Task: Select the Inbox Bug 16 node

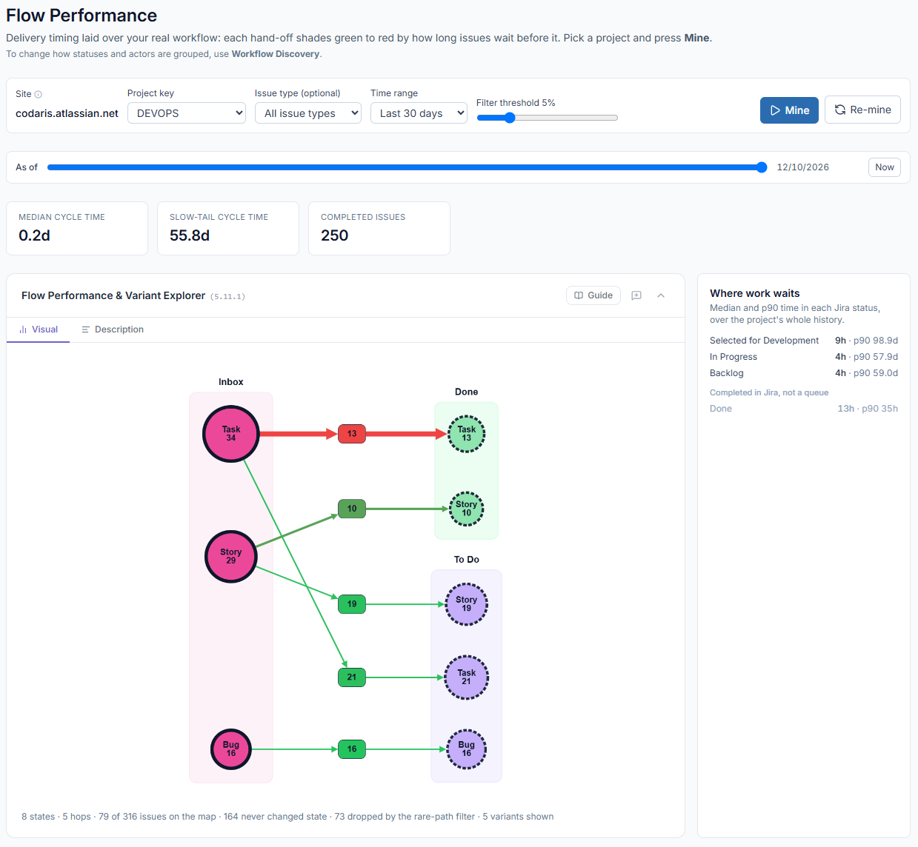Action: [231, 749]
